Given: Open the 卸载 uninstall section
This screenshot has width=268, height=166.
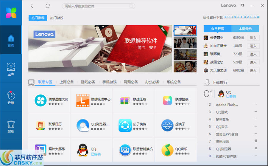Looking at the screenshot, I should [x=11, y=126].
